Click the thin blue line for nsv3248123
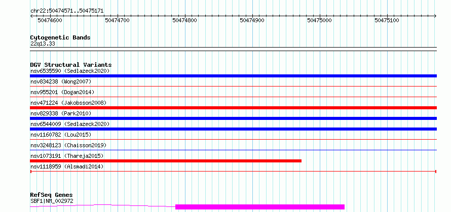 pos(233,150)
